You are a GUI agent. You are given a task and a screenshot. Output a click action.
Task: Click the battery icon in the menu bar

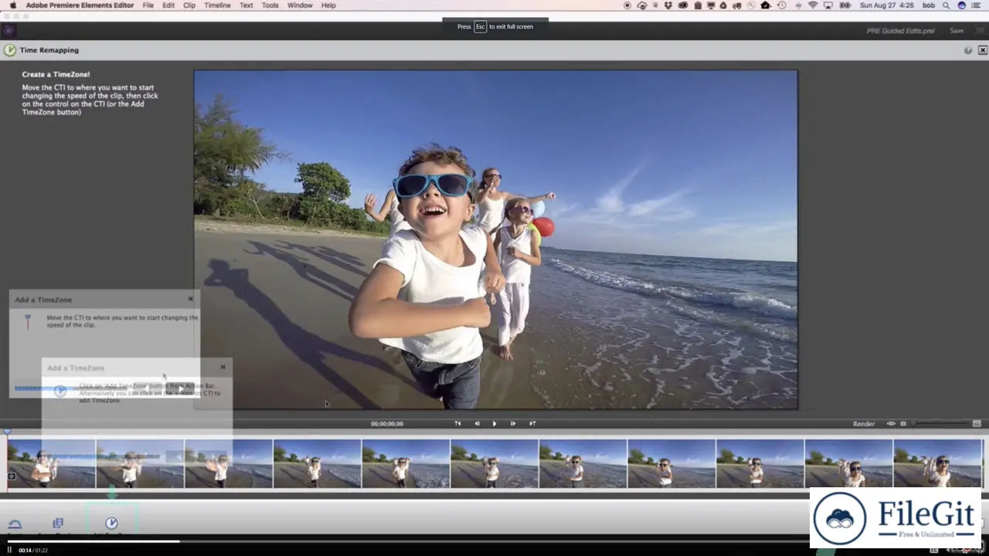click(845, 5)
